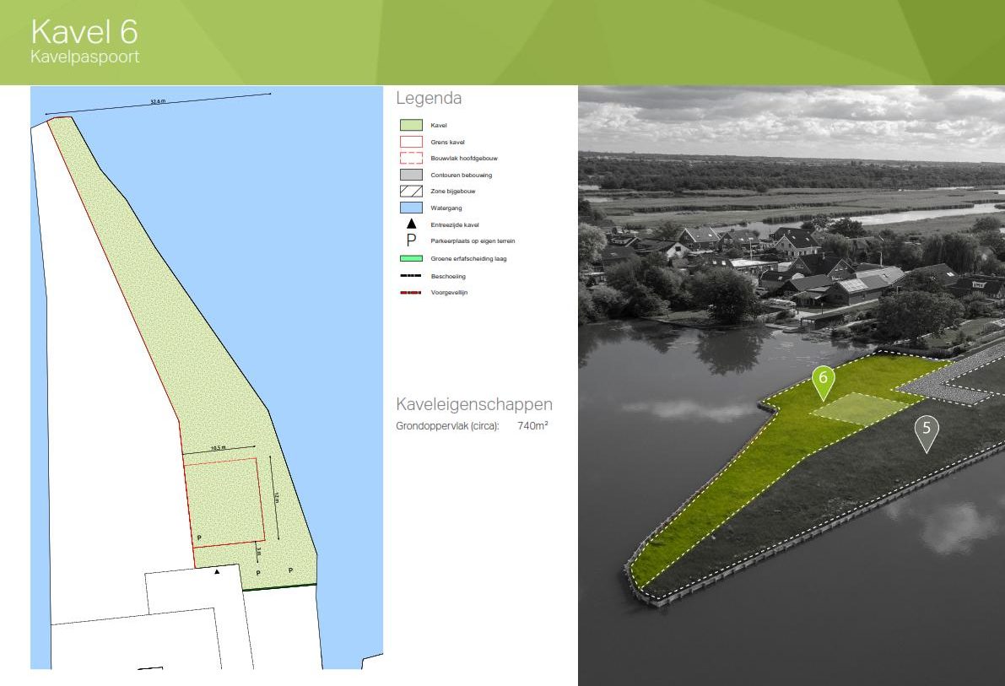Click the 740m² ground area value
Viewport: 1005px width, 686px height.
[x=532, y=426]
